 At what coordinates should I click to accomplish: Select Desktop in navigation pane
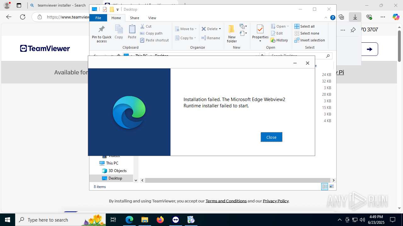115,178
